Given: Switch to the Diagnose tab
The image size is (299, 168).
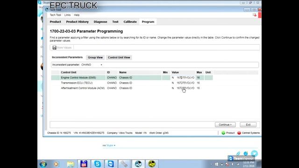Looking at the screenshot, I should point(100,22).
